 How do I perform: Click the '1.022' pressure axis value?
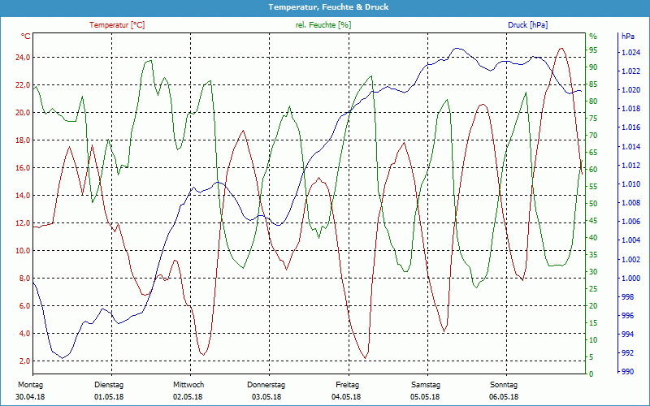pyautogui.click(x=630, y=71)
